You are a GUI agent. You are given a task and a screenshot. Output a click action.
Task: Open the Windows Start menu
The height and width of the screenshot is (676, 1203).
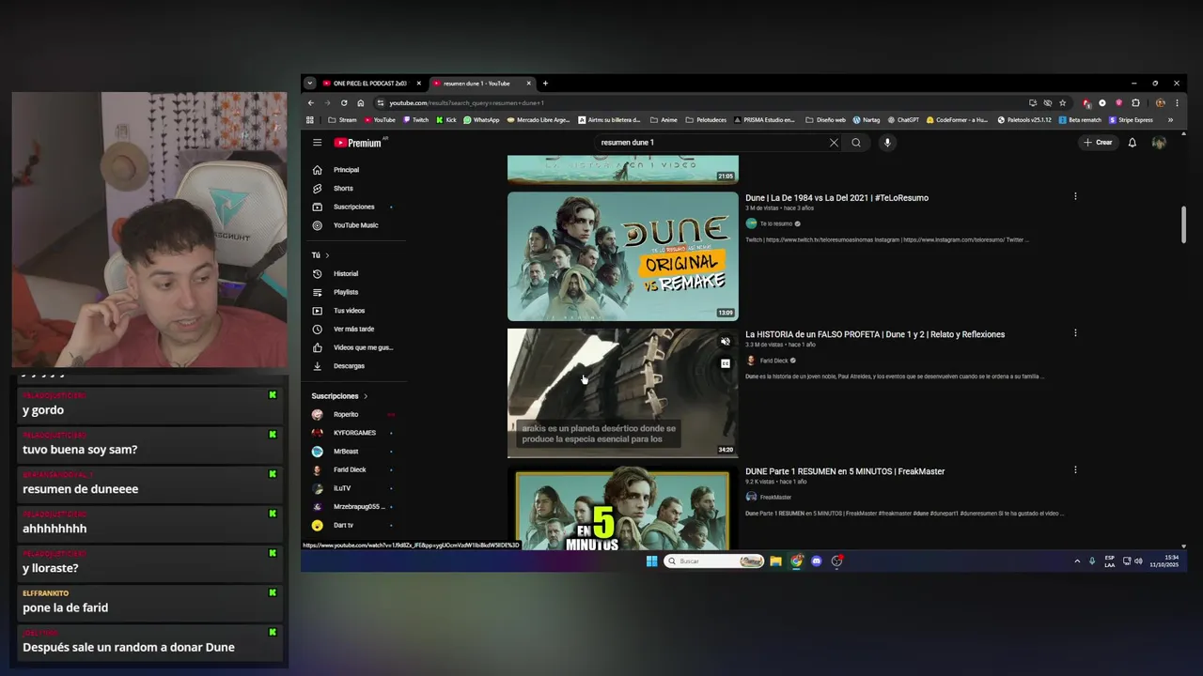coord(651,561)
